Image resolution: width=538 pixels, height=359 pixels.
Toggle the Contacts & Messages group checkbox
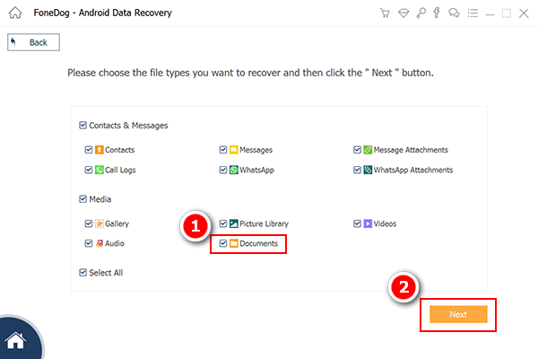click(x=83, y=126)
